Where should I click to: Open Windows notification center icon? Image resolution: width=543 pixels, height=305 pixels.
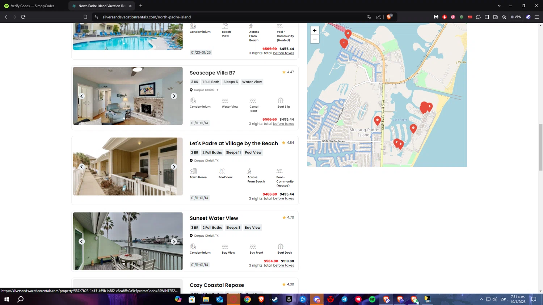point(534,299)
